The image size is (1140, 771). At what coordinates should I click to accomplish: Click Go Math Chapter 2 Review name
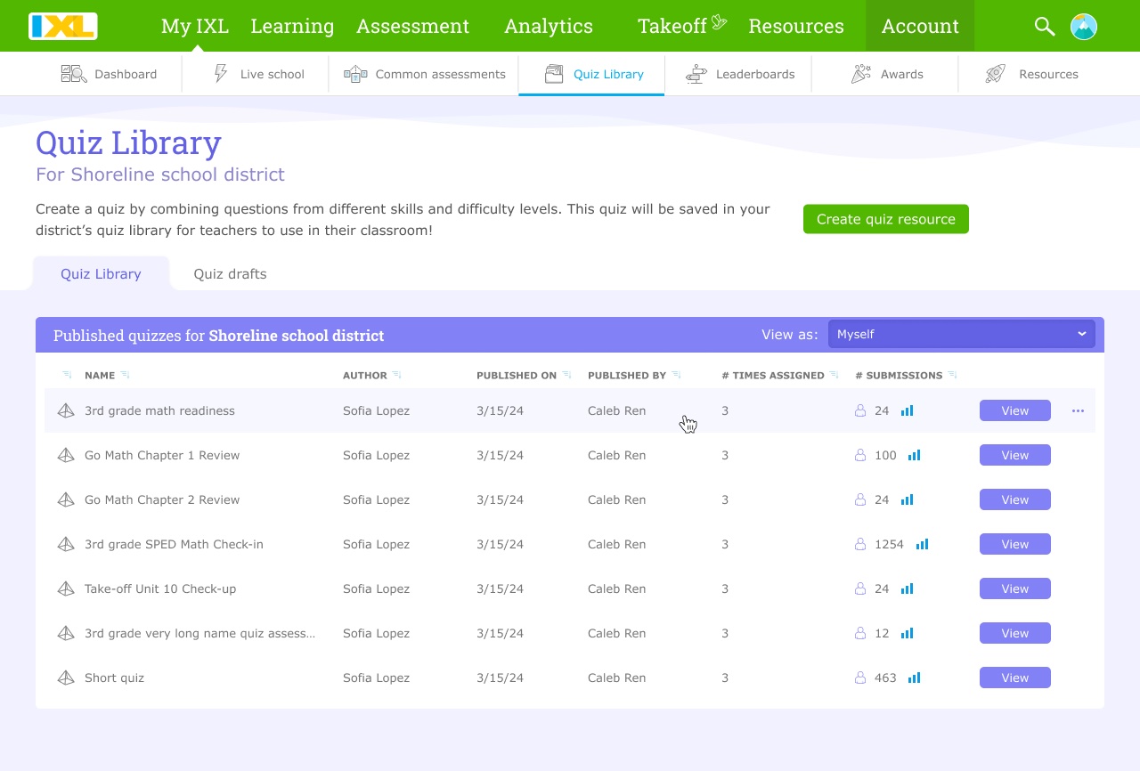(x=162, y=499)
